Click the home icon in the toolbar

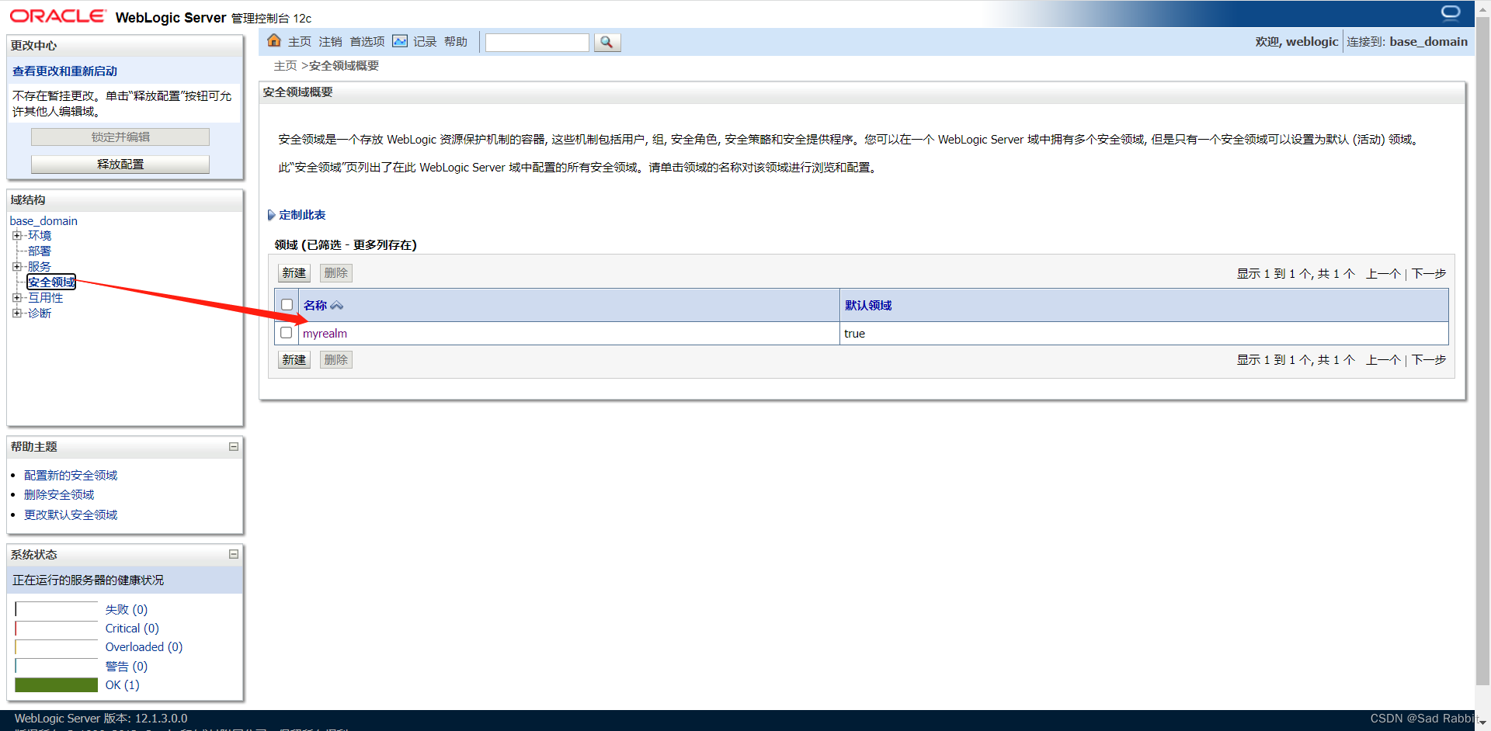tap(274, 40)
